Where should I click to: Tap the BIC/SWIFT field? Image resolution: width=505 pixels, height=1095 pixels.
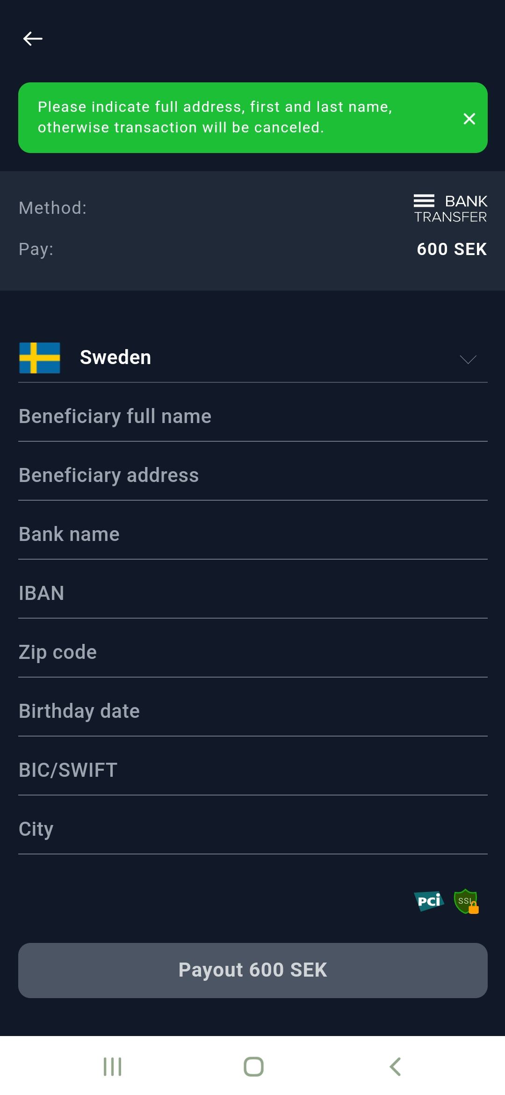pos(252,770)
